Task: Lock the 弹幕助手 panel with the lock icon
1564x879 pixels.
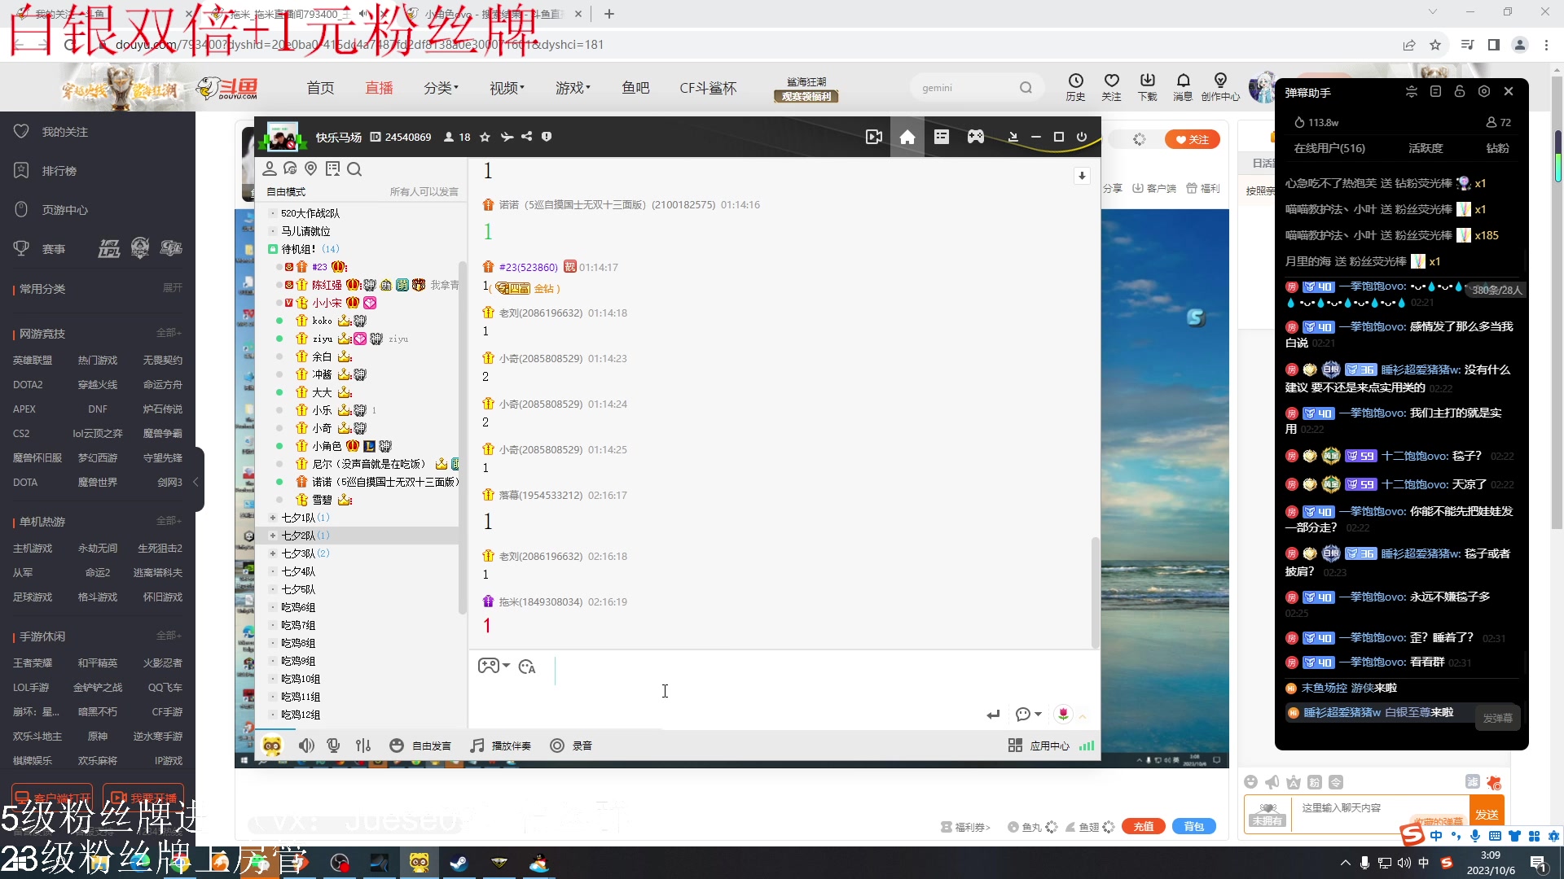Action: (1459, 91)
